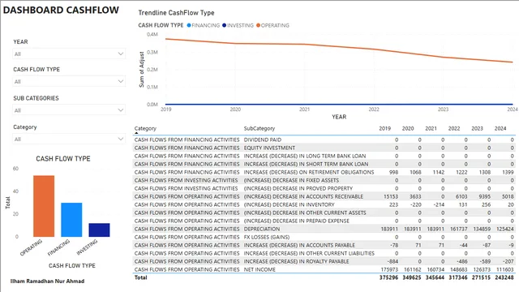The image size is (519, 292).
Task: Select the EQUITY INVESTMENT row
Action: click(324, 148)
